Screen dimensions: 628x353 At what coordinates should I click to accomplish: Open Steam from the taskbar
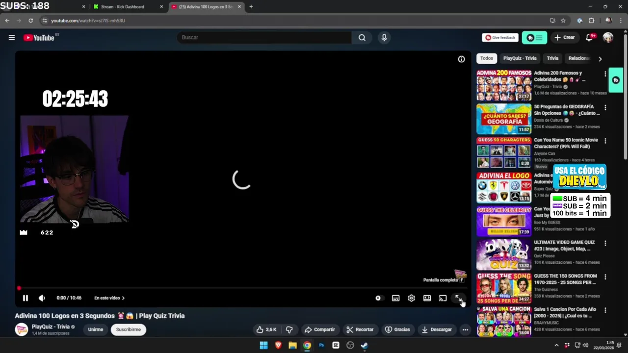[364, 345]
